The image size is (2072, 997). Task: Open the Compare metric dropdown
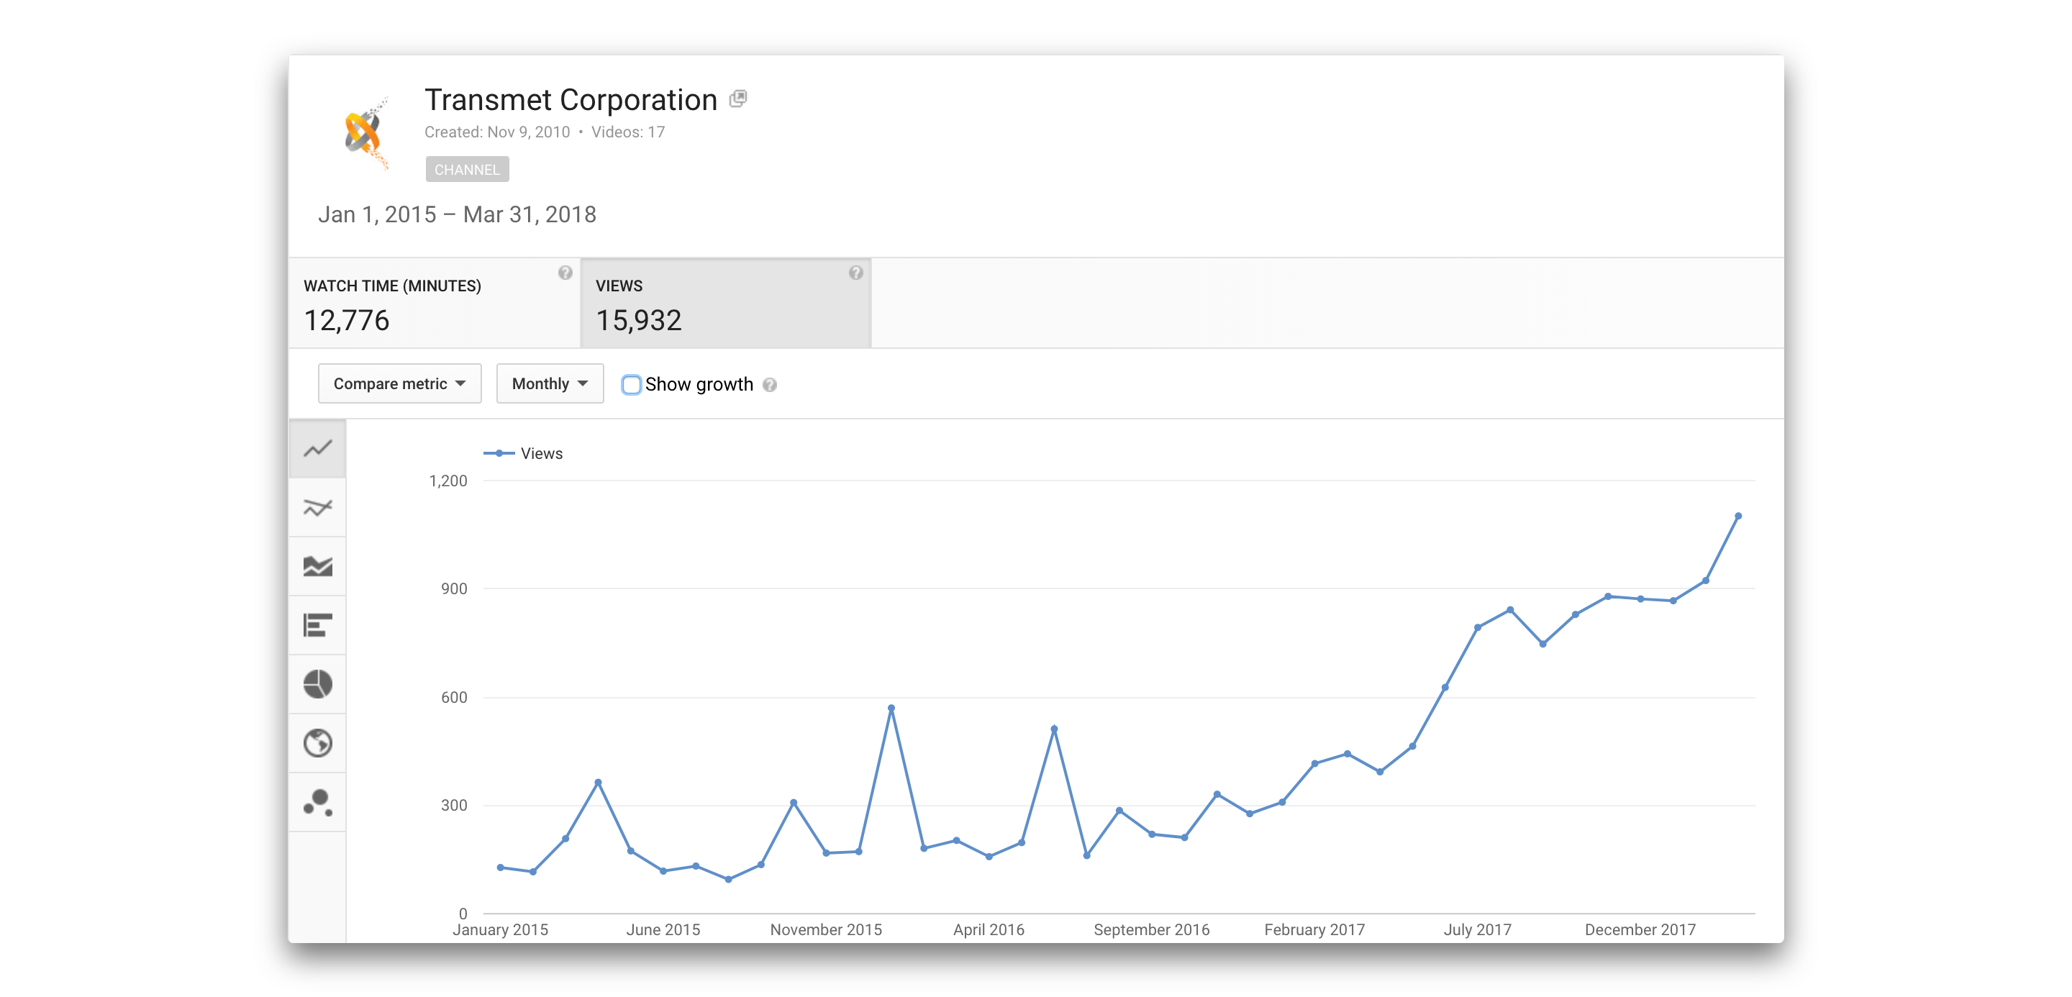click(400, 383)
